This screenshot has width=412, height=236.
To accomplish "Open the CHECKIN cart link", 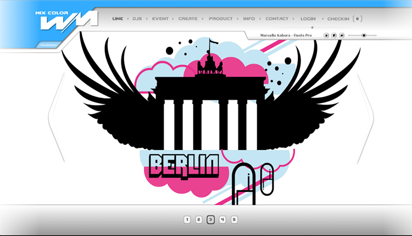I will tap(338, 19).
